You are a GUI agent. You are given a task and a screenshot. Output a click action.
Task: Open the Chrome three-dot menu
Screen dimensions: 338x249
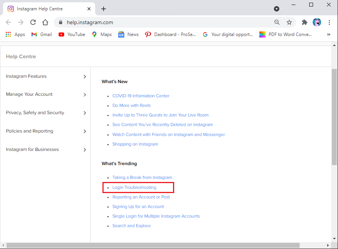click(x=329, y=22)
